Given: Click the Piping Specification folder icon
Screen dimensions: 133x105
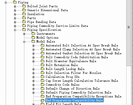Looking at the screenshot, I should click(x=24, y=29).
